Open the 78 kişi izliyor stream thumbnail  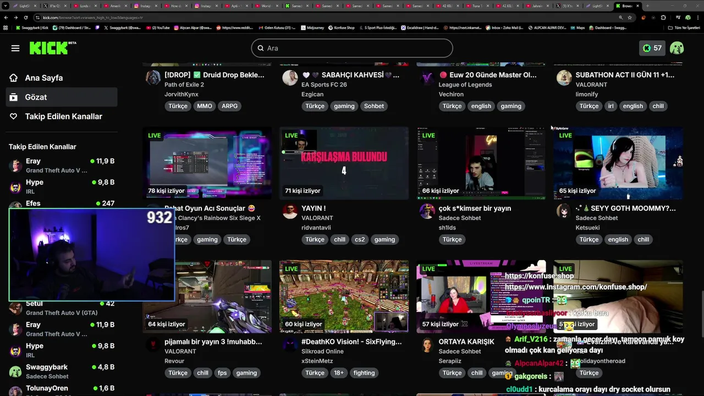tap(207, 163)
